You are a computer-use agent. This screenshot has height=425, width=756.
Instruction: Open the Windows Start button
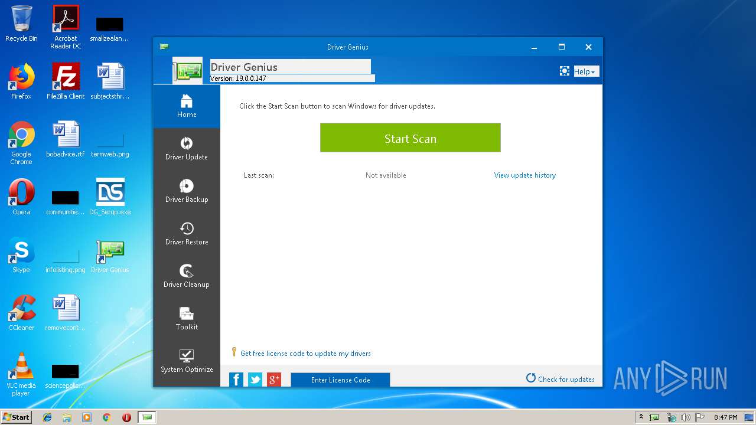(17, 417)
